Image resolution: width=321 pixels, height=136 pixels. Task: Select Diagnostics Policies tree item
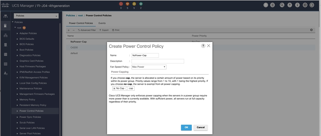coord(30,55)
